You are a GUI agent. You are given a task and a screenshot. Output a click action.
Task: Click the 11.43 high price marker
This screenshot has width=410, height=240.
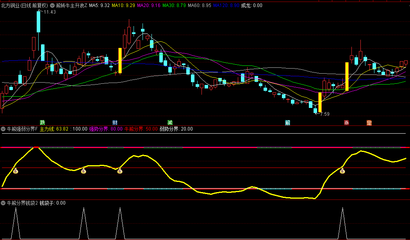coord(48,12)
